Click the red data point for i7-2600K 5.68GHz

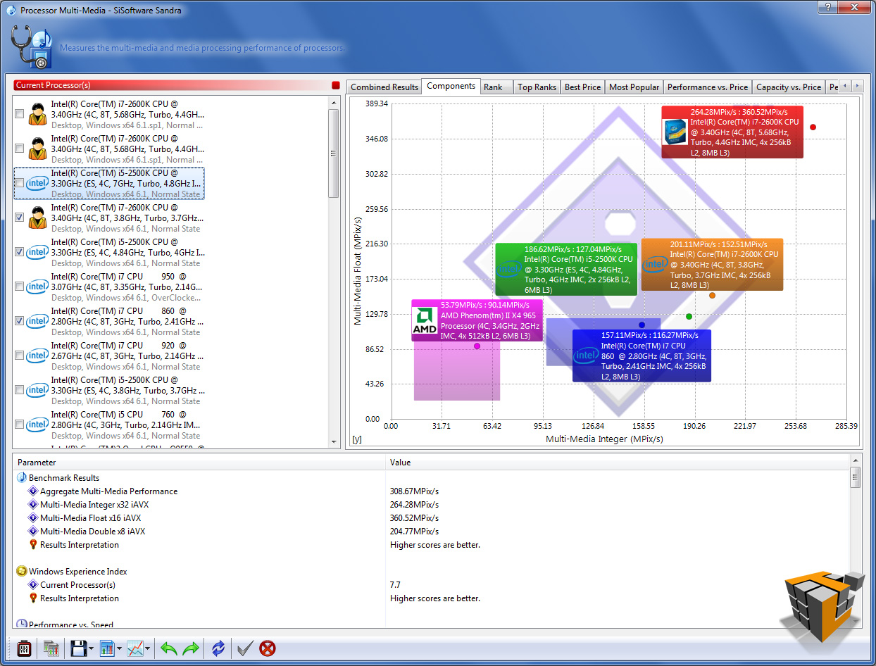813,127
